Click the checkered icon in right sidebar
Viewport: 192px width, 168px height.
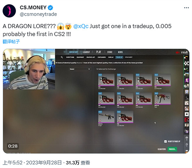pos(186,63)
